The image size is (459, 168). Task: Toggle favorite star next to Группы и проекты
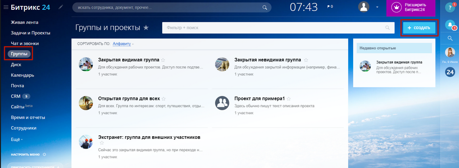click(x=146, y=28)
